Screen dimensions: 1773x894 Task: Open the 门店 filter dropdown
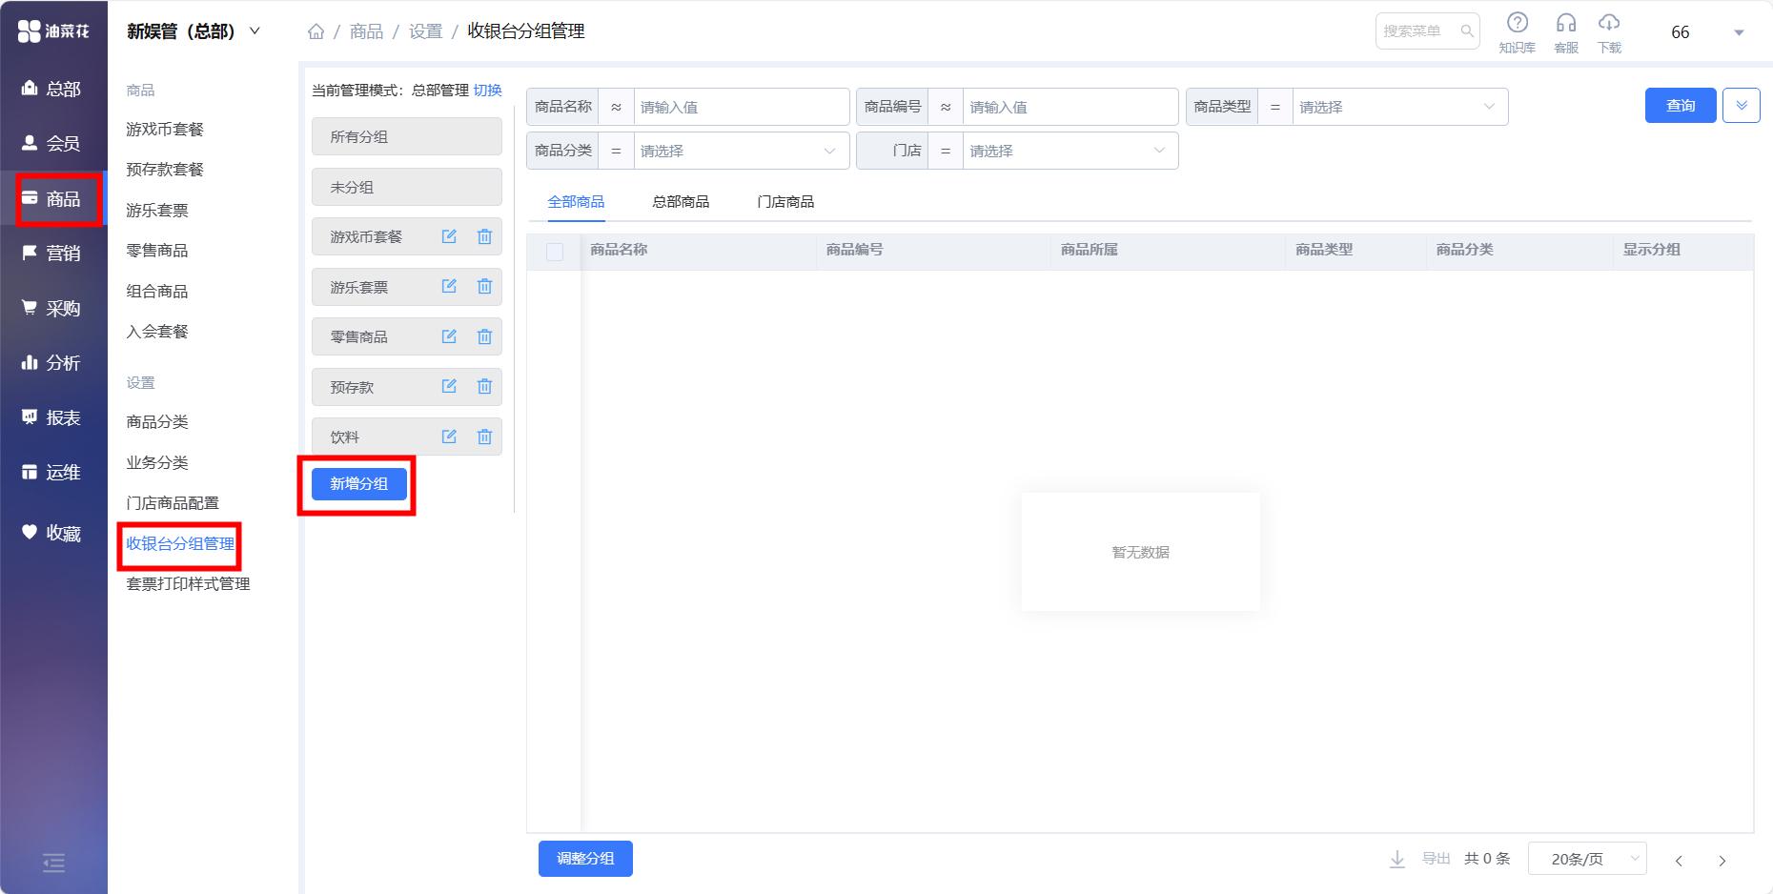click(x=1070, y=151)
